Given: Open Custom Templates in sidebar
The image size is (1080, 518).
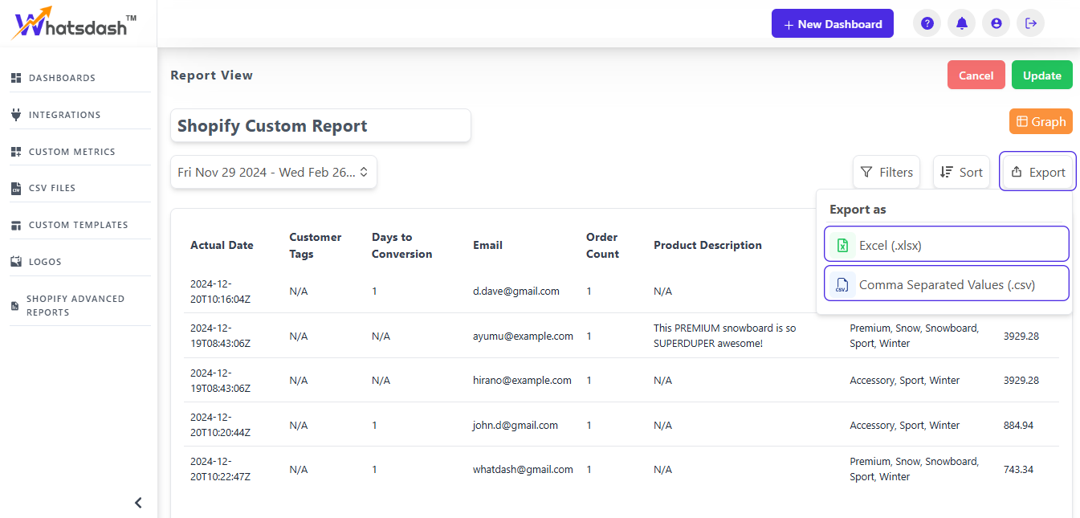Looking at the screenshot, I should (x=79, y=225).
